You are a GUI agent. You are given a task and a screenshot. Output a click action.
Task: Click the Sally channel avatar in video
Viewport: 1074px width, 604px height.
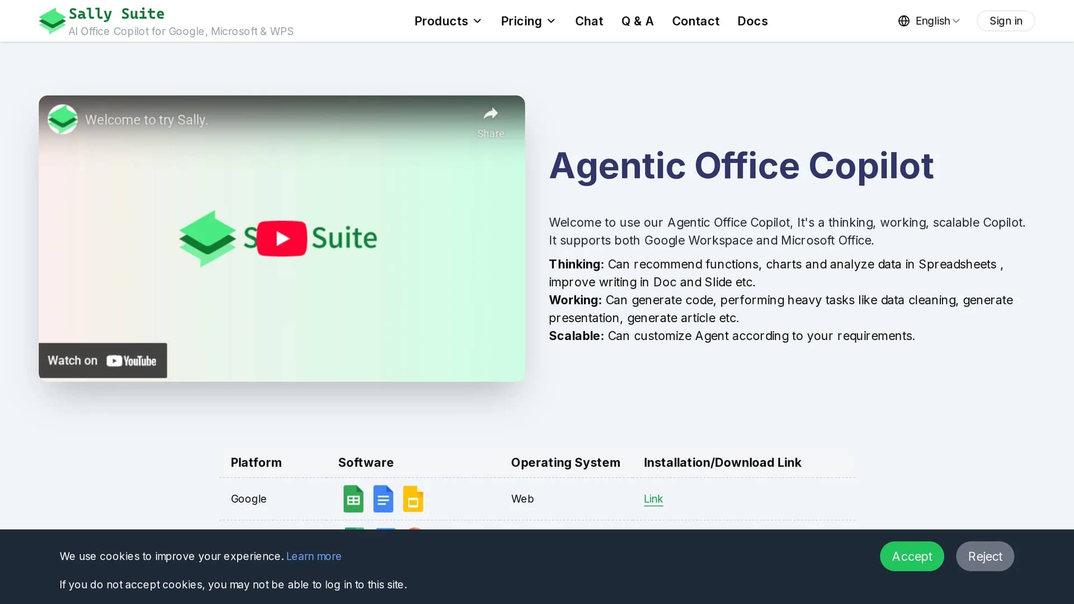63,119
